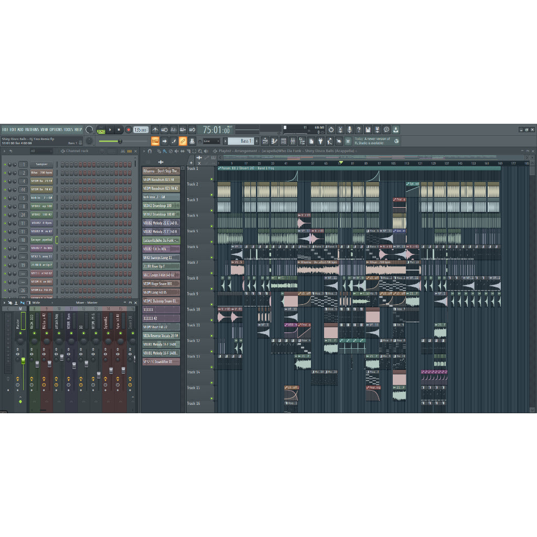
Task: Open the Mixer from the toolbar panel icons
Action: click(292, 141)
